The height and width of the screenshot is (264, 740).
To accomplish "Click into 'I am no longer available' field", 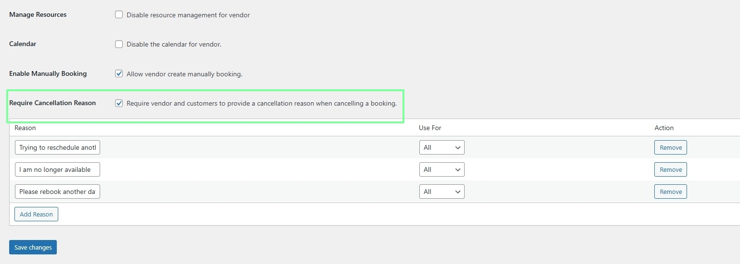I will tap(57, 169).
